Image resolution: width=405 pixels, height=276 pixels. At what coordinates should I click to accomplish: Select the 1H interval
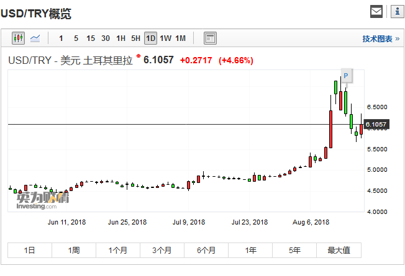click(121, 38)
